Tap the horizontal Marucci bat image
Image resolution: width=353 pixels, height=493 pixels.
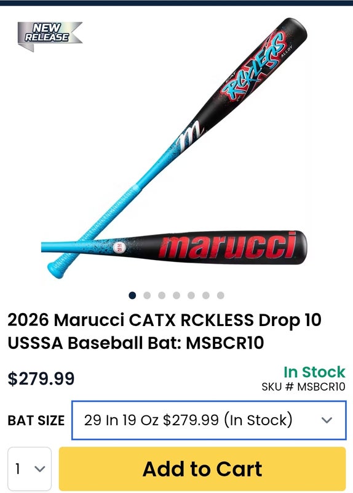pyautogui.click(x=174, y=248)
